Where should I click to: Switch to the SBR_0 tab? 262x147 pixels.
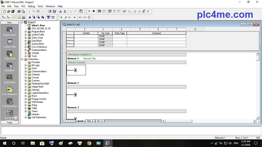coord(90,121)
